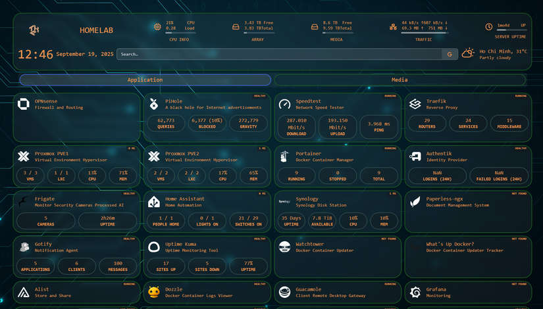This screenshot has width=543, height=309.
Task: Click the Ho Chi Minh weather text
Action: 503,51
